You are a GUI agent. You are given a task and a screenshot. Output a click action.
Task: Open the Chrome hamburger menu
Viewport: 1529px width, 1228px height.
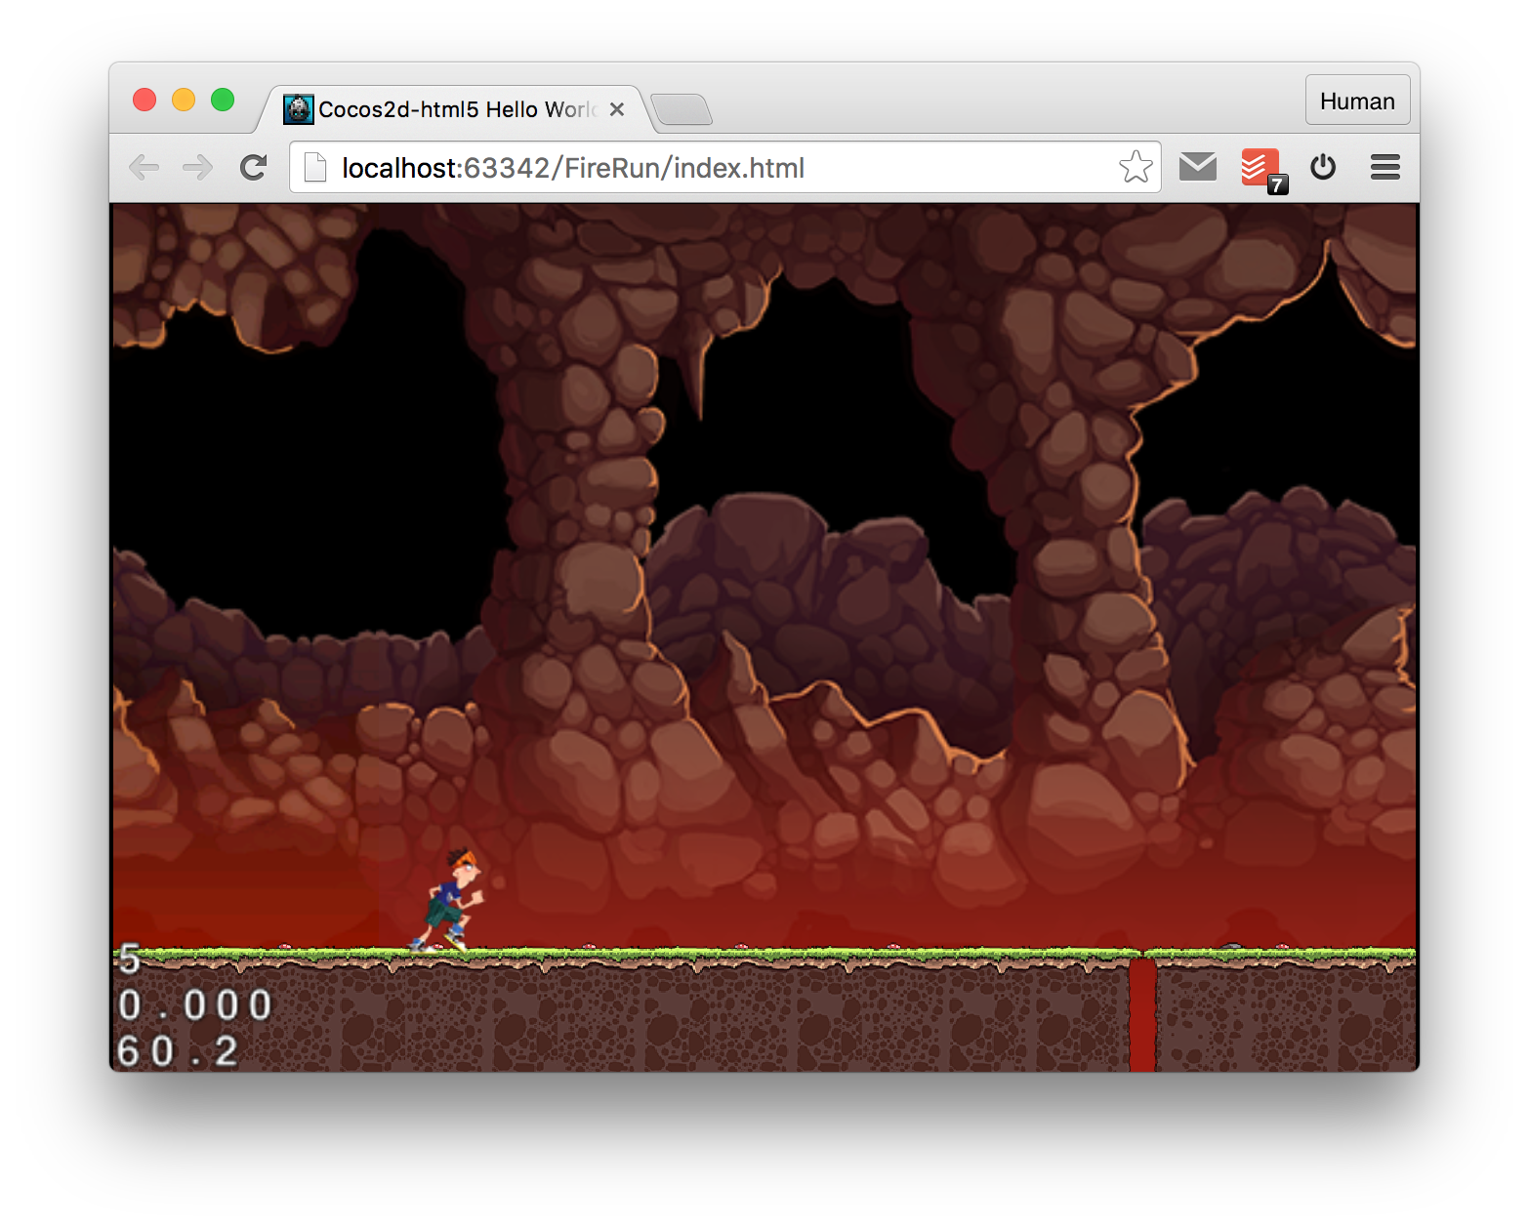(x=1385, y=167)
